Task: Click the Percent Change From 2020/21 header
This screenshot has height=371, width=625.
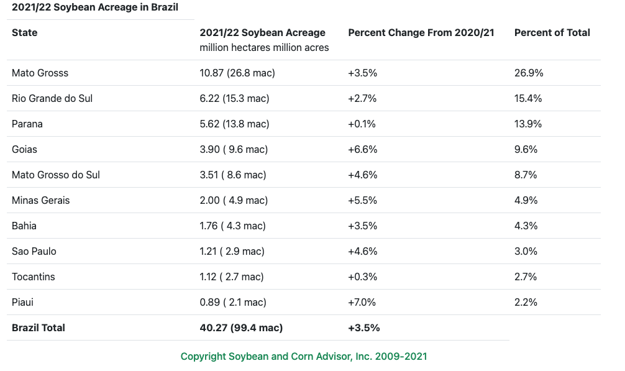Action: click(x=421, y=33)
